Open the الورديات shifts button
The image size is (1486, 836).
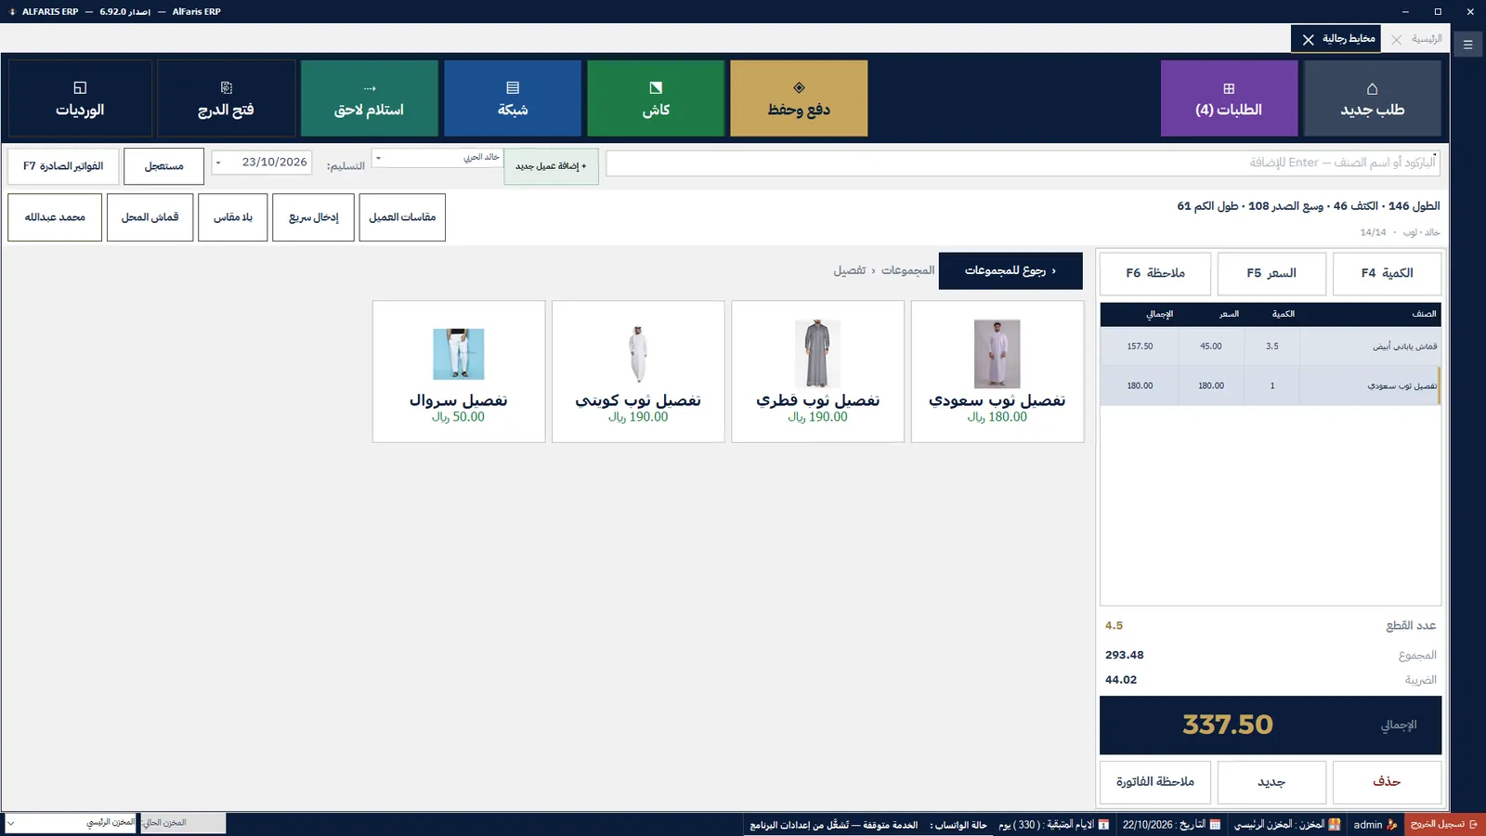[x=80, y=98]
